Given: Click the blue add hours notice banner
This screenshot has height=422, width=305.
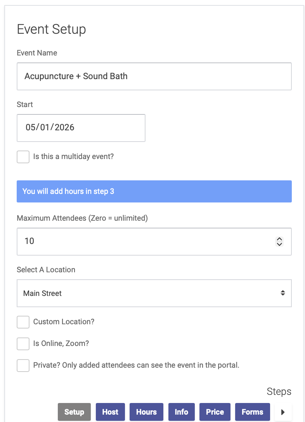Looking at the screenshot, I should [x=154, y=191].
